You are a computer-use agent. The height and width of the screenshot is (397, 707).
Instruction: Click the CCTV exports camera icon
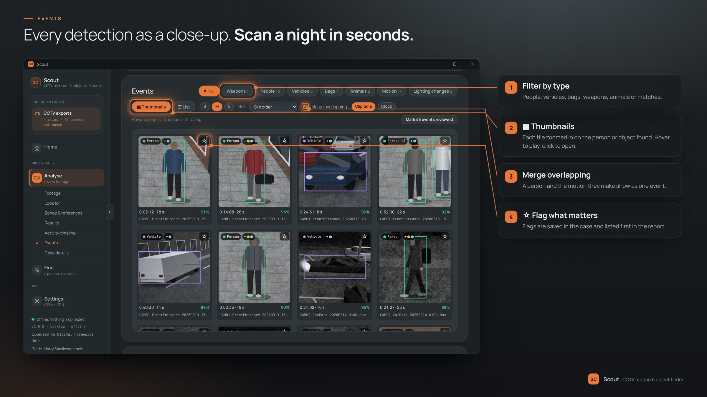pyautogui.click(x=38, y=114)
